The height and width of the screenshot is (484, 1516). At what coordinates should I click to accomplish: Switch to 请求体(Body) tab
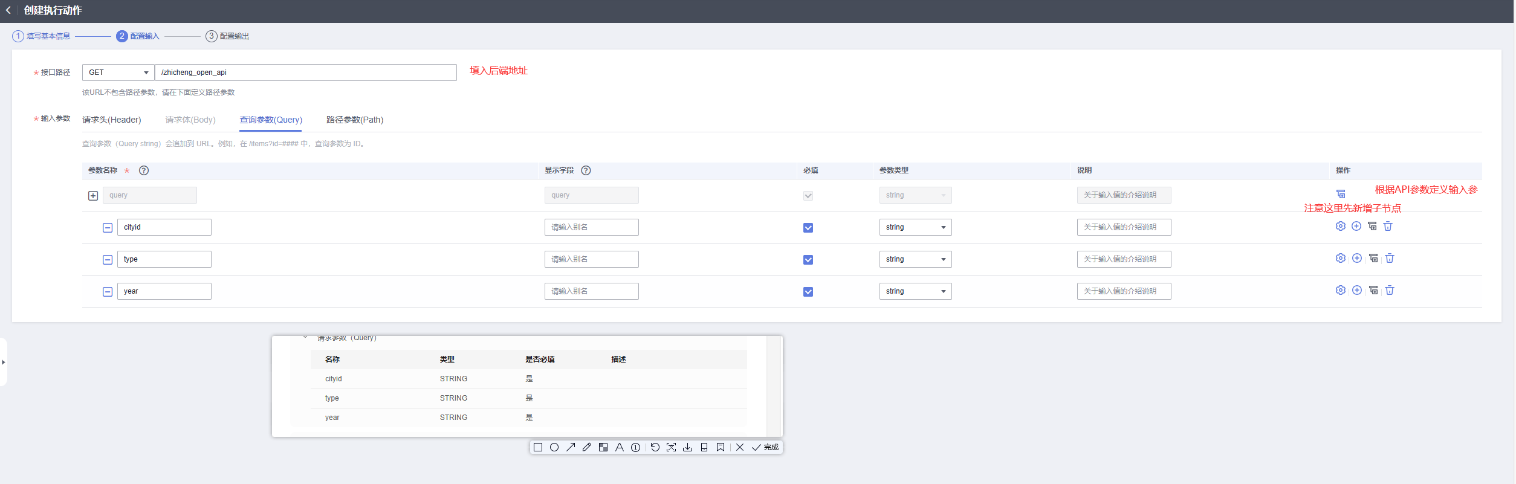point(190,120)
